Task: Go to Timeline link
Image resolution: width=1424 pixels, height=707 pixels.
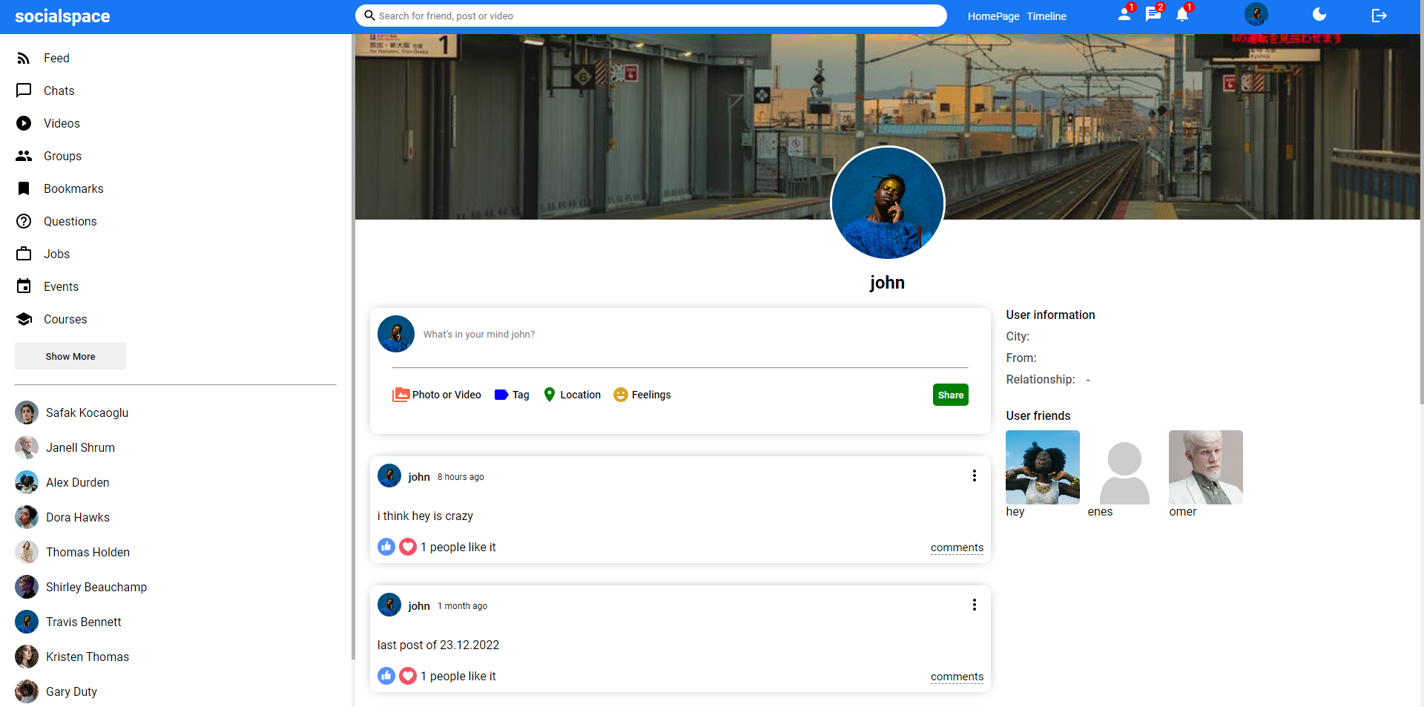Action: (1046, 16)
